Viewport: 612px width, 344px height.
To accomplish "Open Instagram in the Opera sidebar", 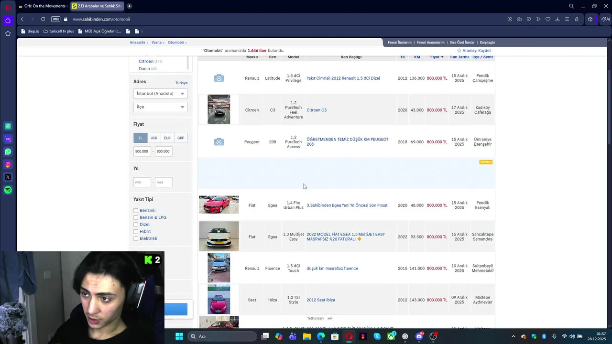I will (8, 164).
